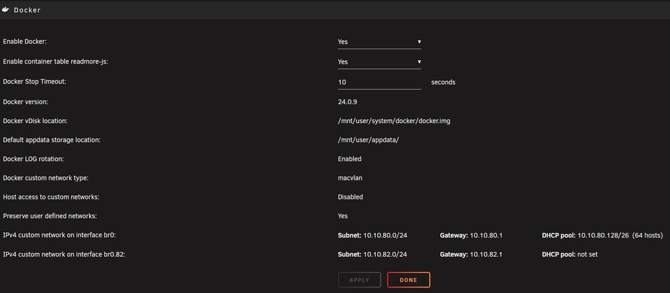Select the 'Enable Docker:' label
This screenshot has height=293, width=670.
tap(25, 41)
